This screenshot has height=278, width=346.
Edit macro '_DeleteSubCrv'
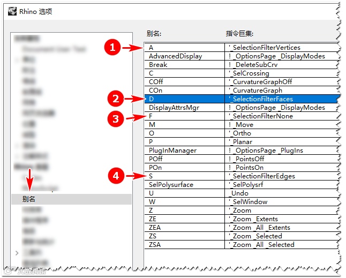point(281,65)
